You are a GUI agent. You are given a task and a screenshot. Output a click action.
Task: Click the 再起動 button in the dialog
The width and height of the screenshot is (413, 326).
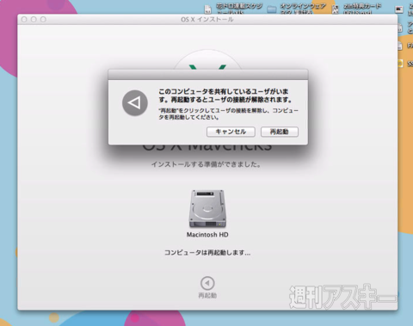pyautogui.click(x=280, y=132)
